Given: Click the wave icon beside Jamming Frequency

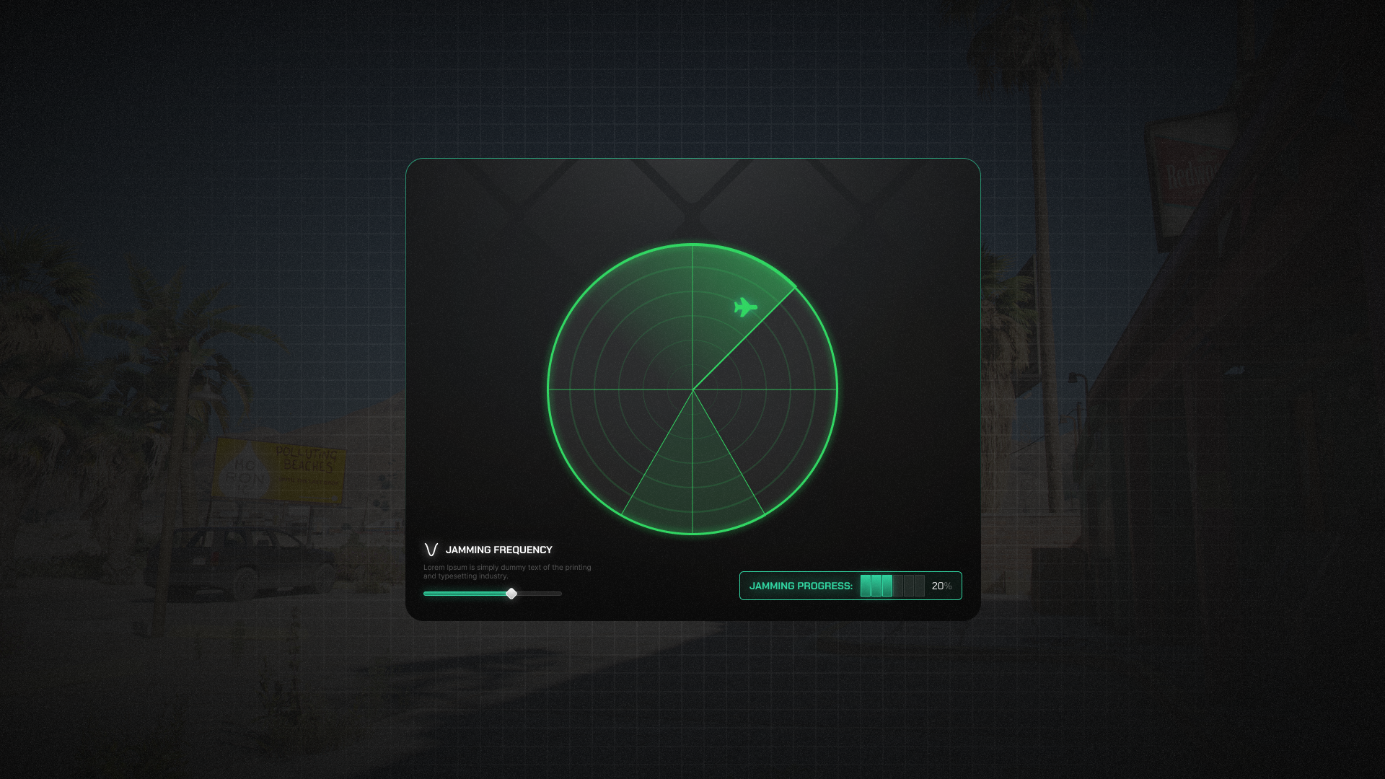Looking at the screenshot, I should pyautogui.click(x=431, y=550).
